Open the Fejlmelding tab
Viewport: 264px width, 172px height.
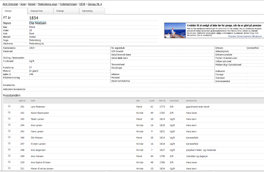92,11
